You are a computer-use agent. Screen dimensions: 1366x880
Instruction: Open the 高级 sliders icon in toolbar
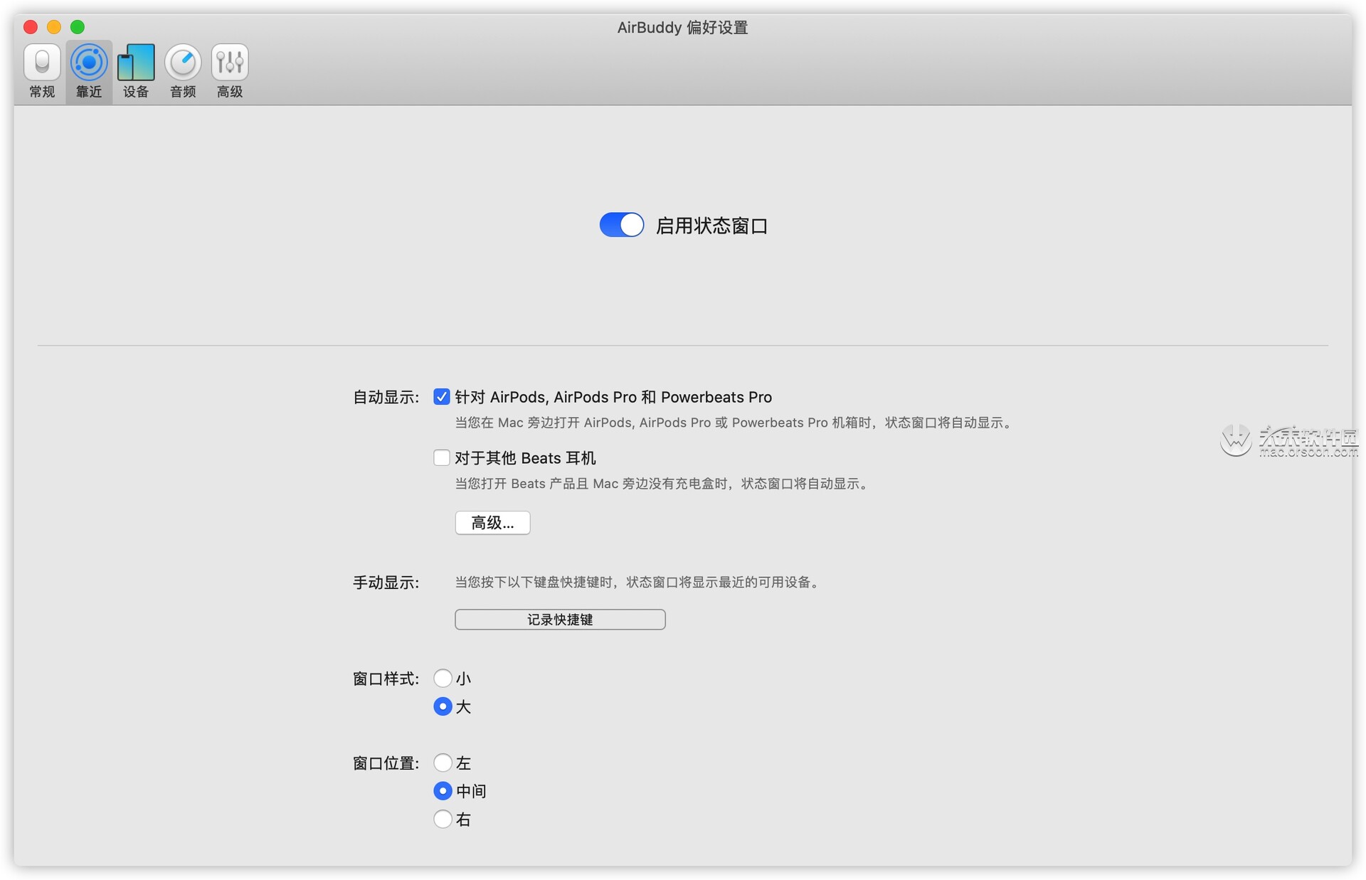coord(230,63)
